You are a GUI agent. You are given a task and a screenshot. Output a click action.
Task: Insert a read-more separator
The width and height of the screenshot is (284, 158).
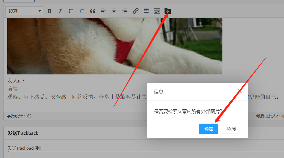[146, 11]
